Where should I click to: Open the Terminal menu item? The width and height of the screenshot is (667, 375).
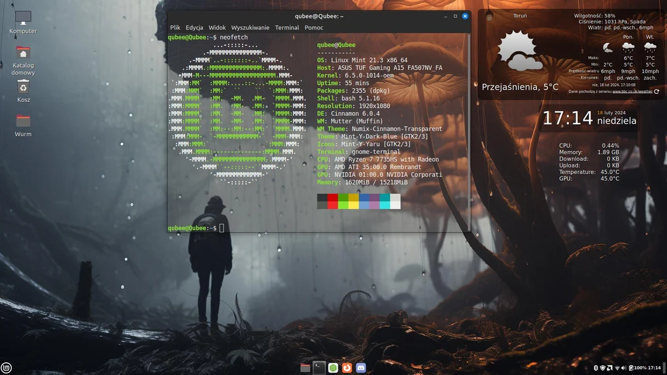point(287,27)
